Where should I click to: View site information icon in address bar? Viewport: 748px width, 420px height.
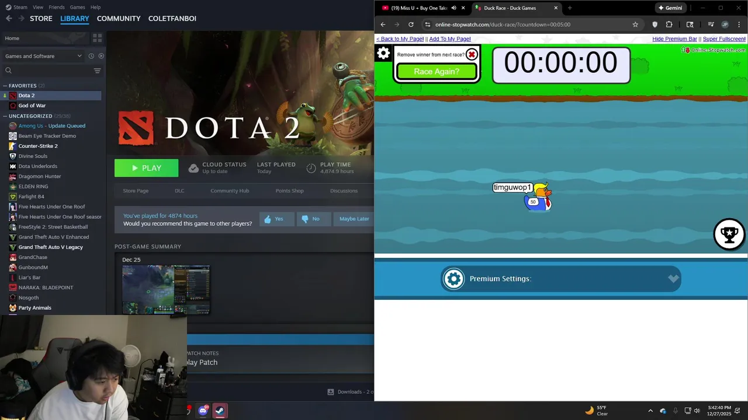click(427, 24)
